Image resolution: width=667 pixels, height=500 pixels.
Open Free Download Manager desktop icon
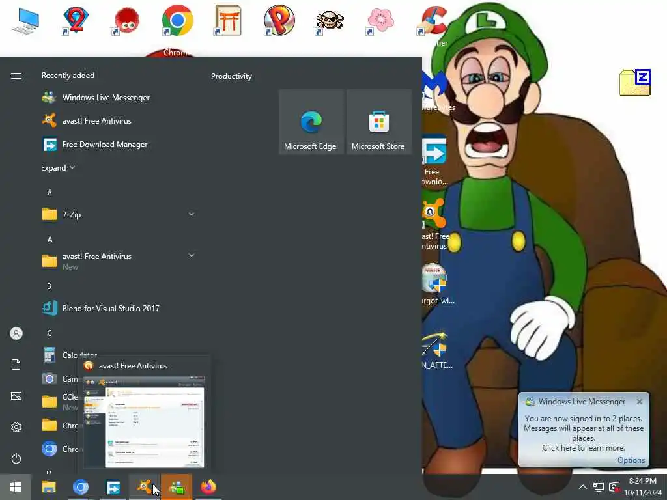point(434,160)
